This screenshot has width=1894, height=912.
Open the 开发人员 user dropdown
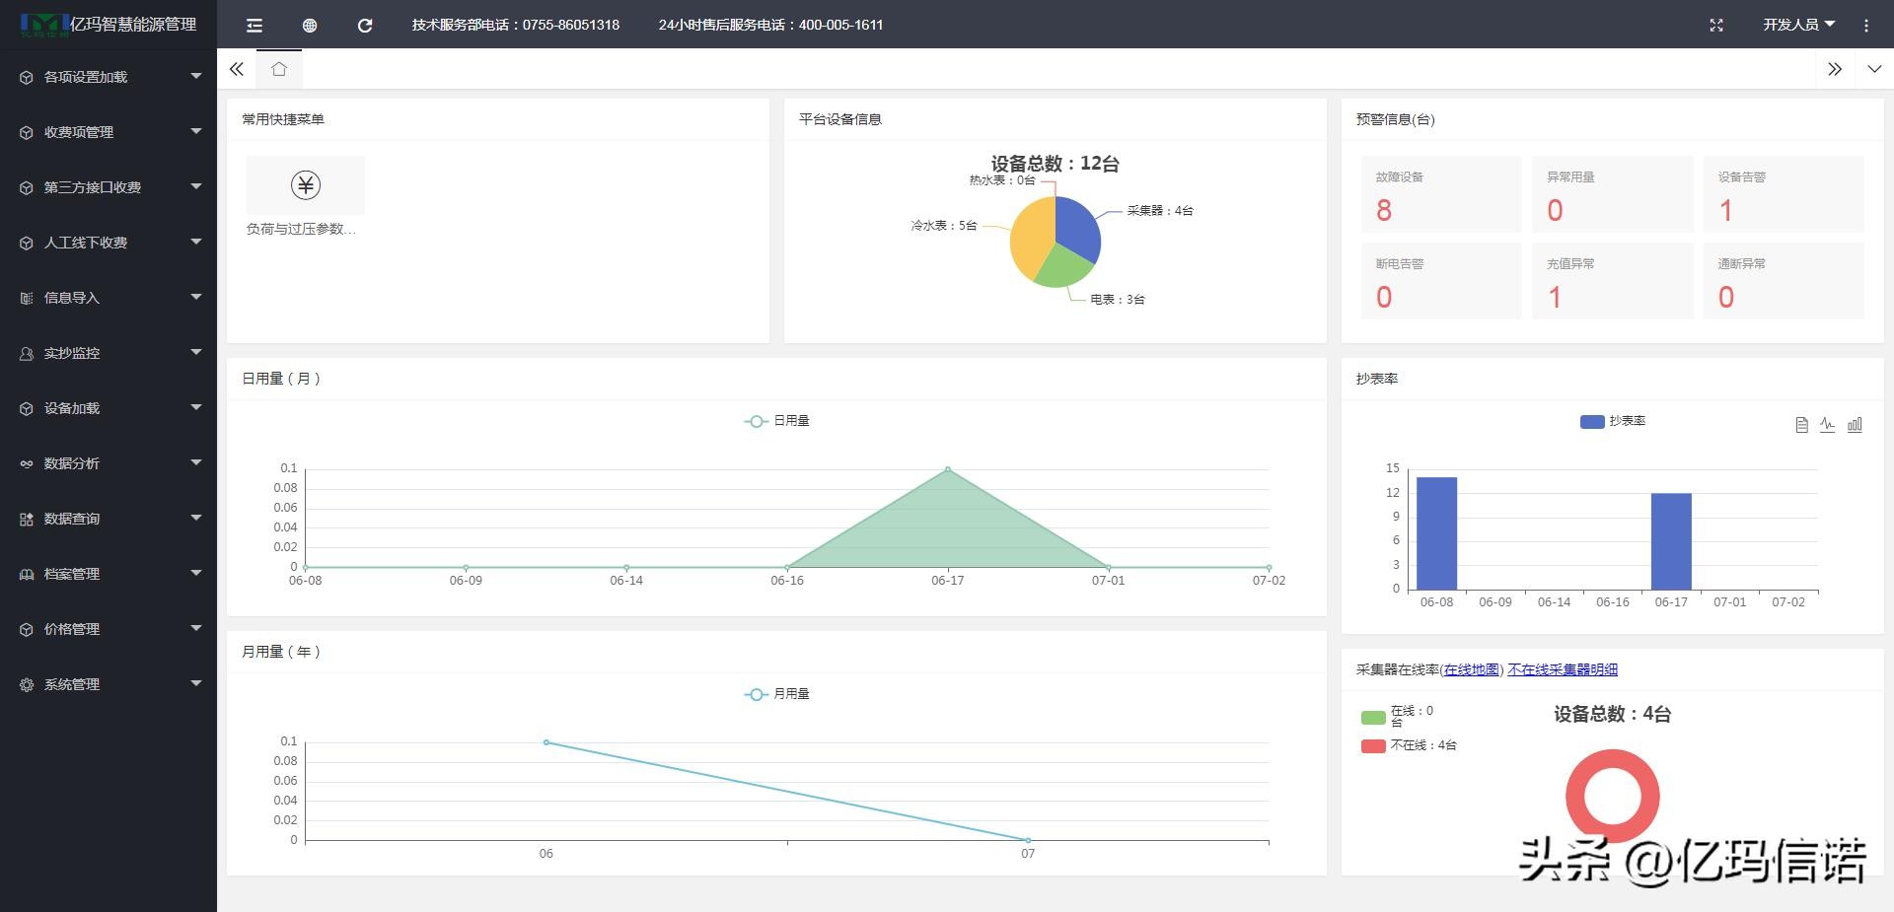1798,26
